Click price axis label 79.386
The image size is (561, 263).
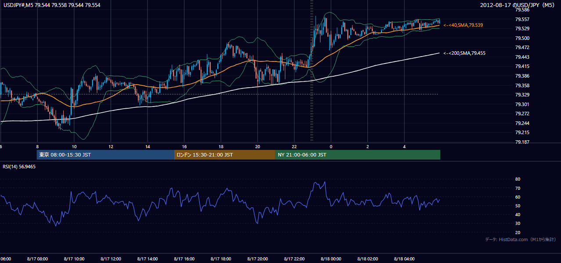(522, 76)
